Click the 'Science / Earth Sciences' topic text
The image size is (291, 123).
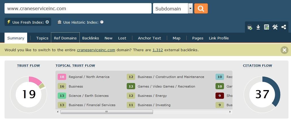tap(89, 96)
